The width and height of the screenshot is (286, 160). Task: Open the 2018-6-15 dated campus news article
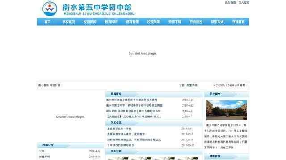coord(132,100)
